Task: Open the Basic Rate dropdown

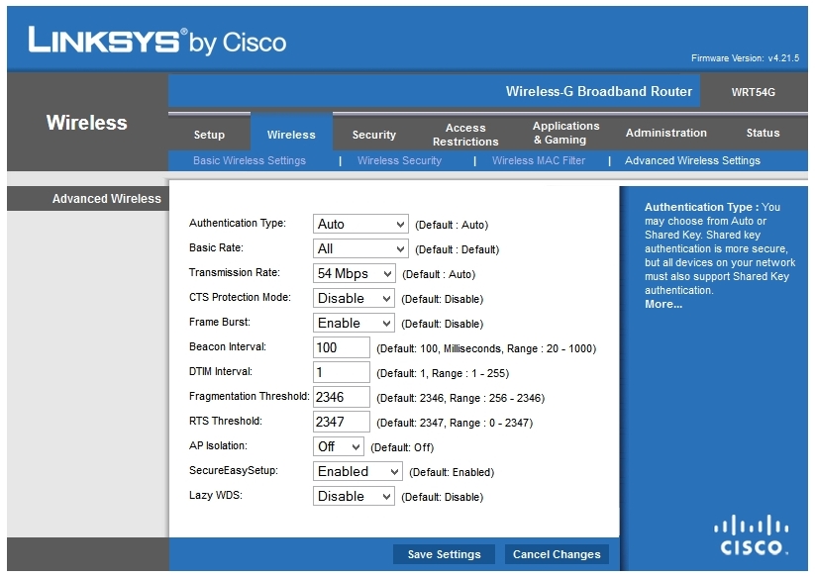Action: pyautogui.click(x=360, y=248)
